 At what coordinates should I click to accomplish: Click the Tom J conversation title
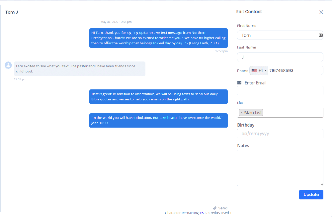pos(12,12)
